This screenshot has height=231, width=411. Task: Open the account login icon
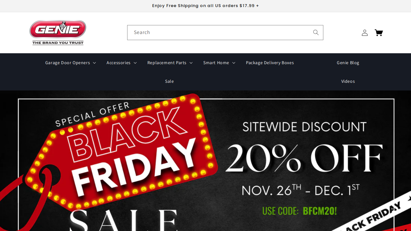click(365, 32)
